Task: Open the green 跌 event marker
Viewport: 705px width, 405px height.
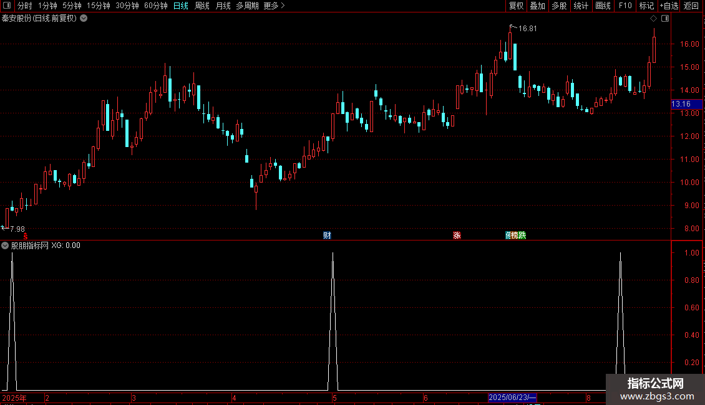Action: point(522,236)
